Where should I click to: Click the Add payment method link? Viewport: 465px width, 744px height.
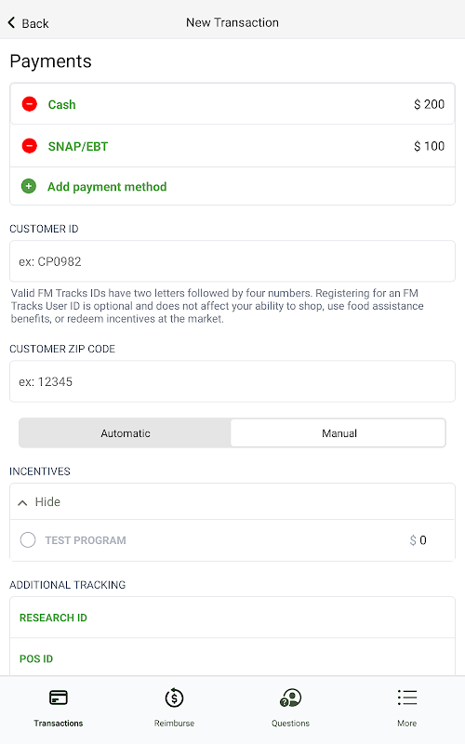click(107, 187)
